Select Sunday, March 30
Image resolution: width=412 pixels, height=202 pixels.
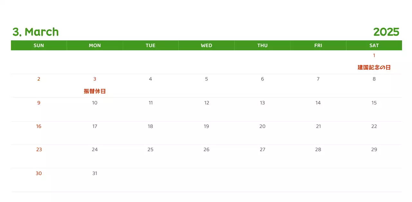click(x=39, y=173)
